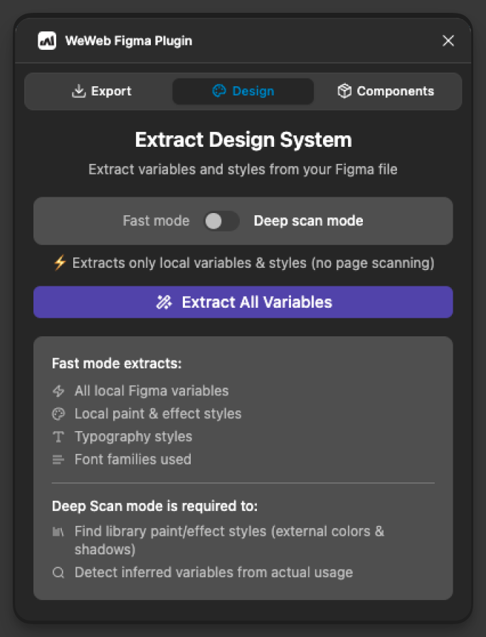486x637 pixels.
Task: Enable Deep scan mode with the toggle switch
Action: [x=221, y=221]
